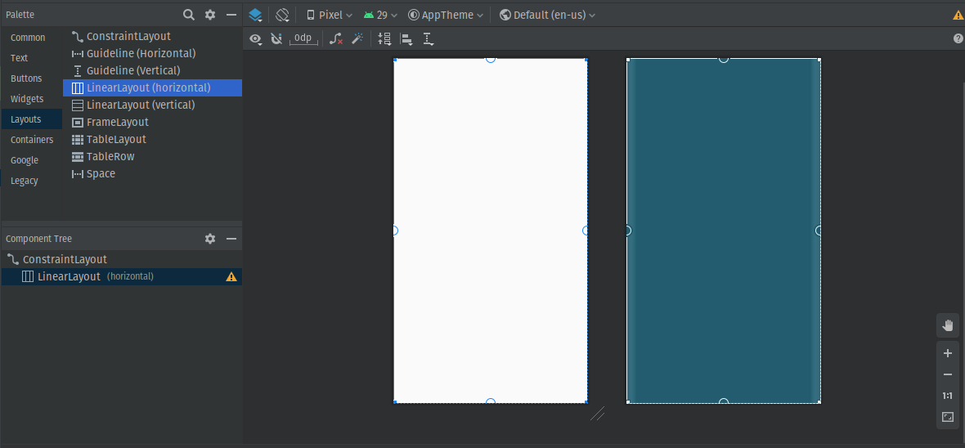Open help question mark icon
Image resolution: width=965 pixels, height=448 pixels.
click(958, 38)
